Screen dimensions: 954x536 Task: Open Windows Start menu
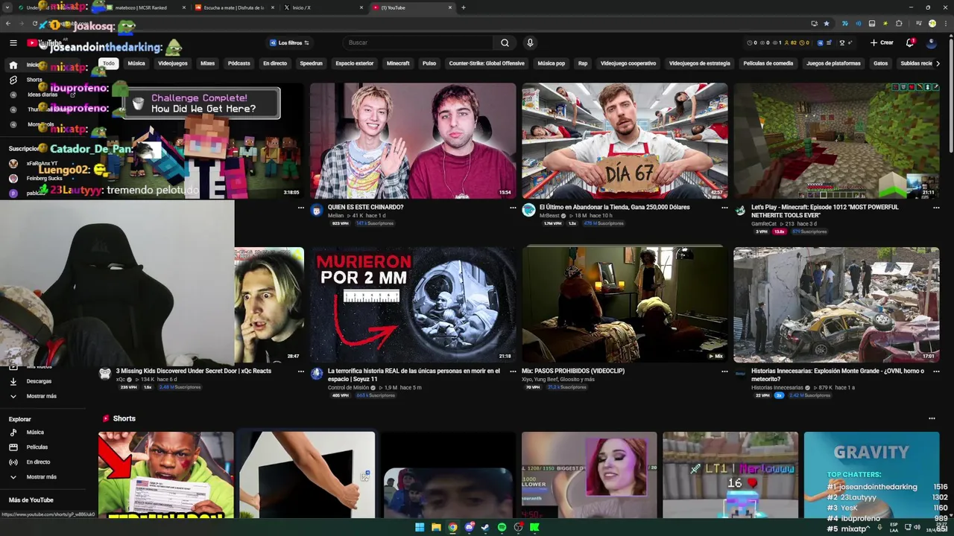[420, 527]
